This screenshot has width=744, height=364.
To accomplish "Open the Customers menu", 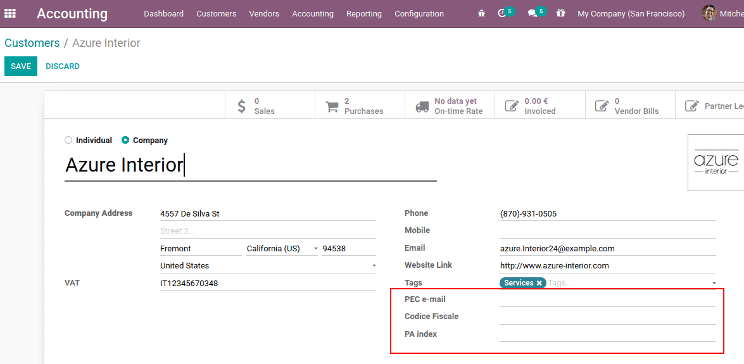I will [217, 14].
